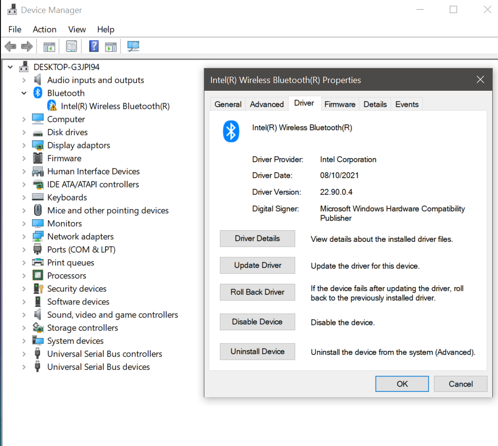
Task: Click the driver date 08/10/2021
Action: (x=339, y=176)
